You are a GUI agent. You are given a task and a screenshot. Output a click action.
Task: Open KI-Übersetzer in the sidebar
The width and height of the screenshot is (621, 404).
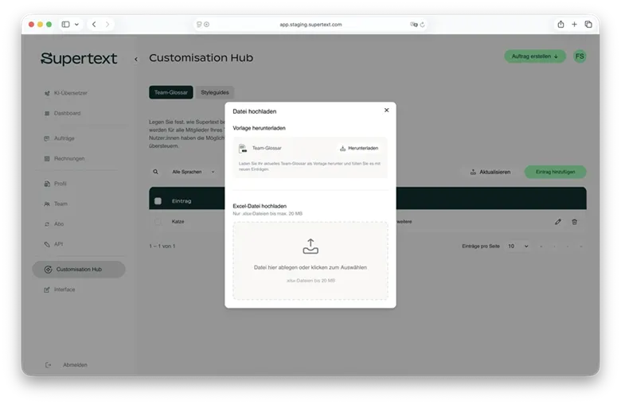click(x=66, y=93)
